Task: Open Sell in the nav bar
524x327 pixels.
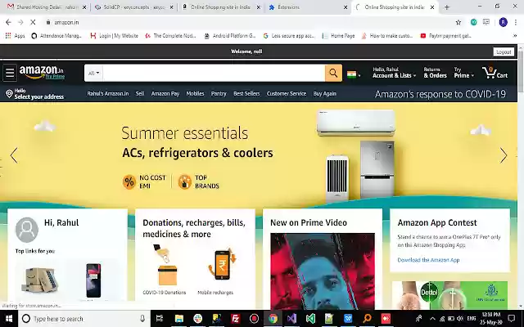Action: 140,94
